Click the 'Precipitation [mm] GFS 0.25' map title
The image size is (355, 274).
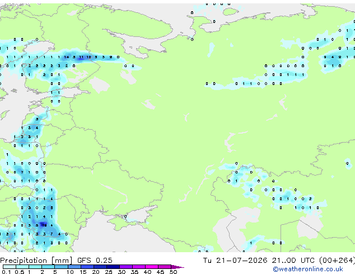pos(56,261)
